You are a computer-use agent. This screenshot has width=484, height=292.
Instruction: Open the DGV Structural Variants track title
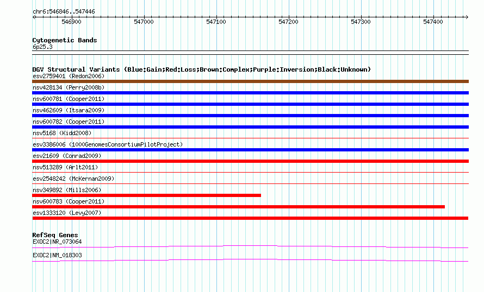click(202, 69)
